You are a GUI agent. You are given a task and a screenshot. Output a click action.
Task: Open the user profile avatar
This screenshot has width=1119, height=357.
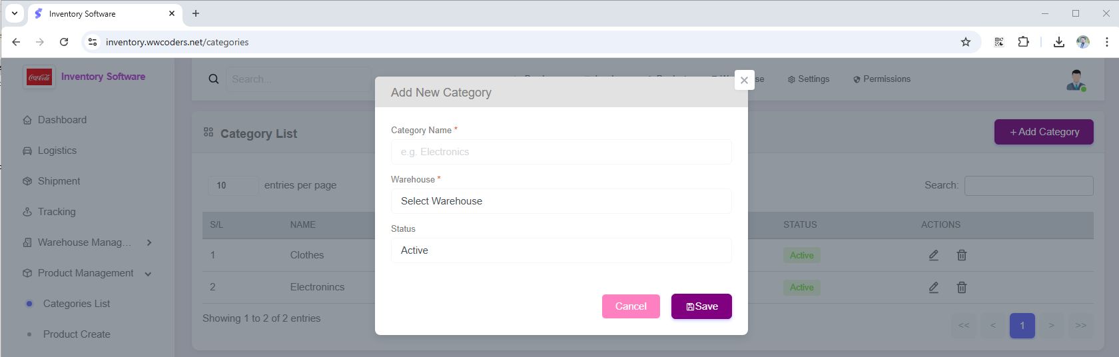pos(1076,80)
